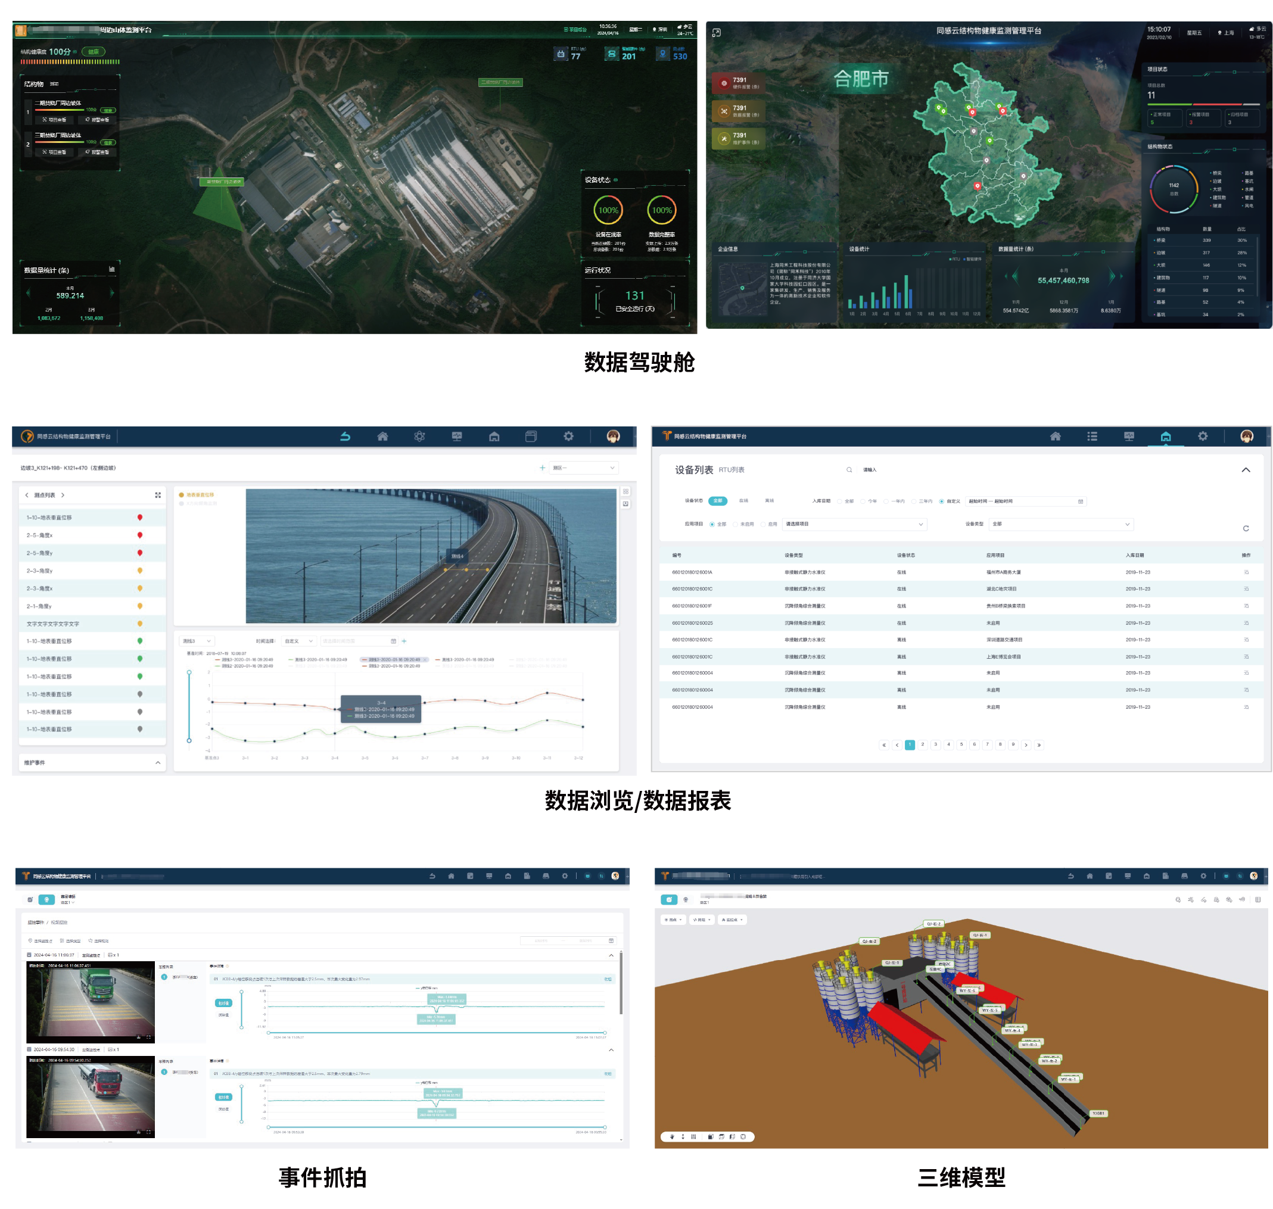The height and width of the screenshot is (1209, 1273).
Task: Switch to the RTU列表 tab
Action: pos(732,470)
